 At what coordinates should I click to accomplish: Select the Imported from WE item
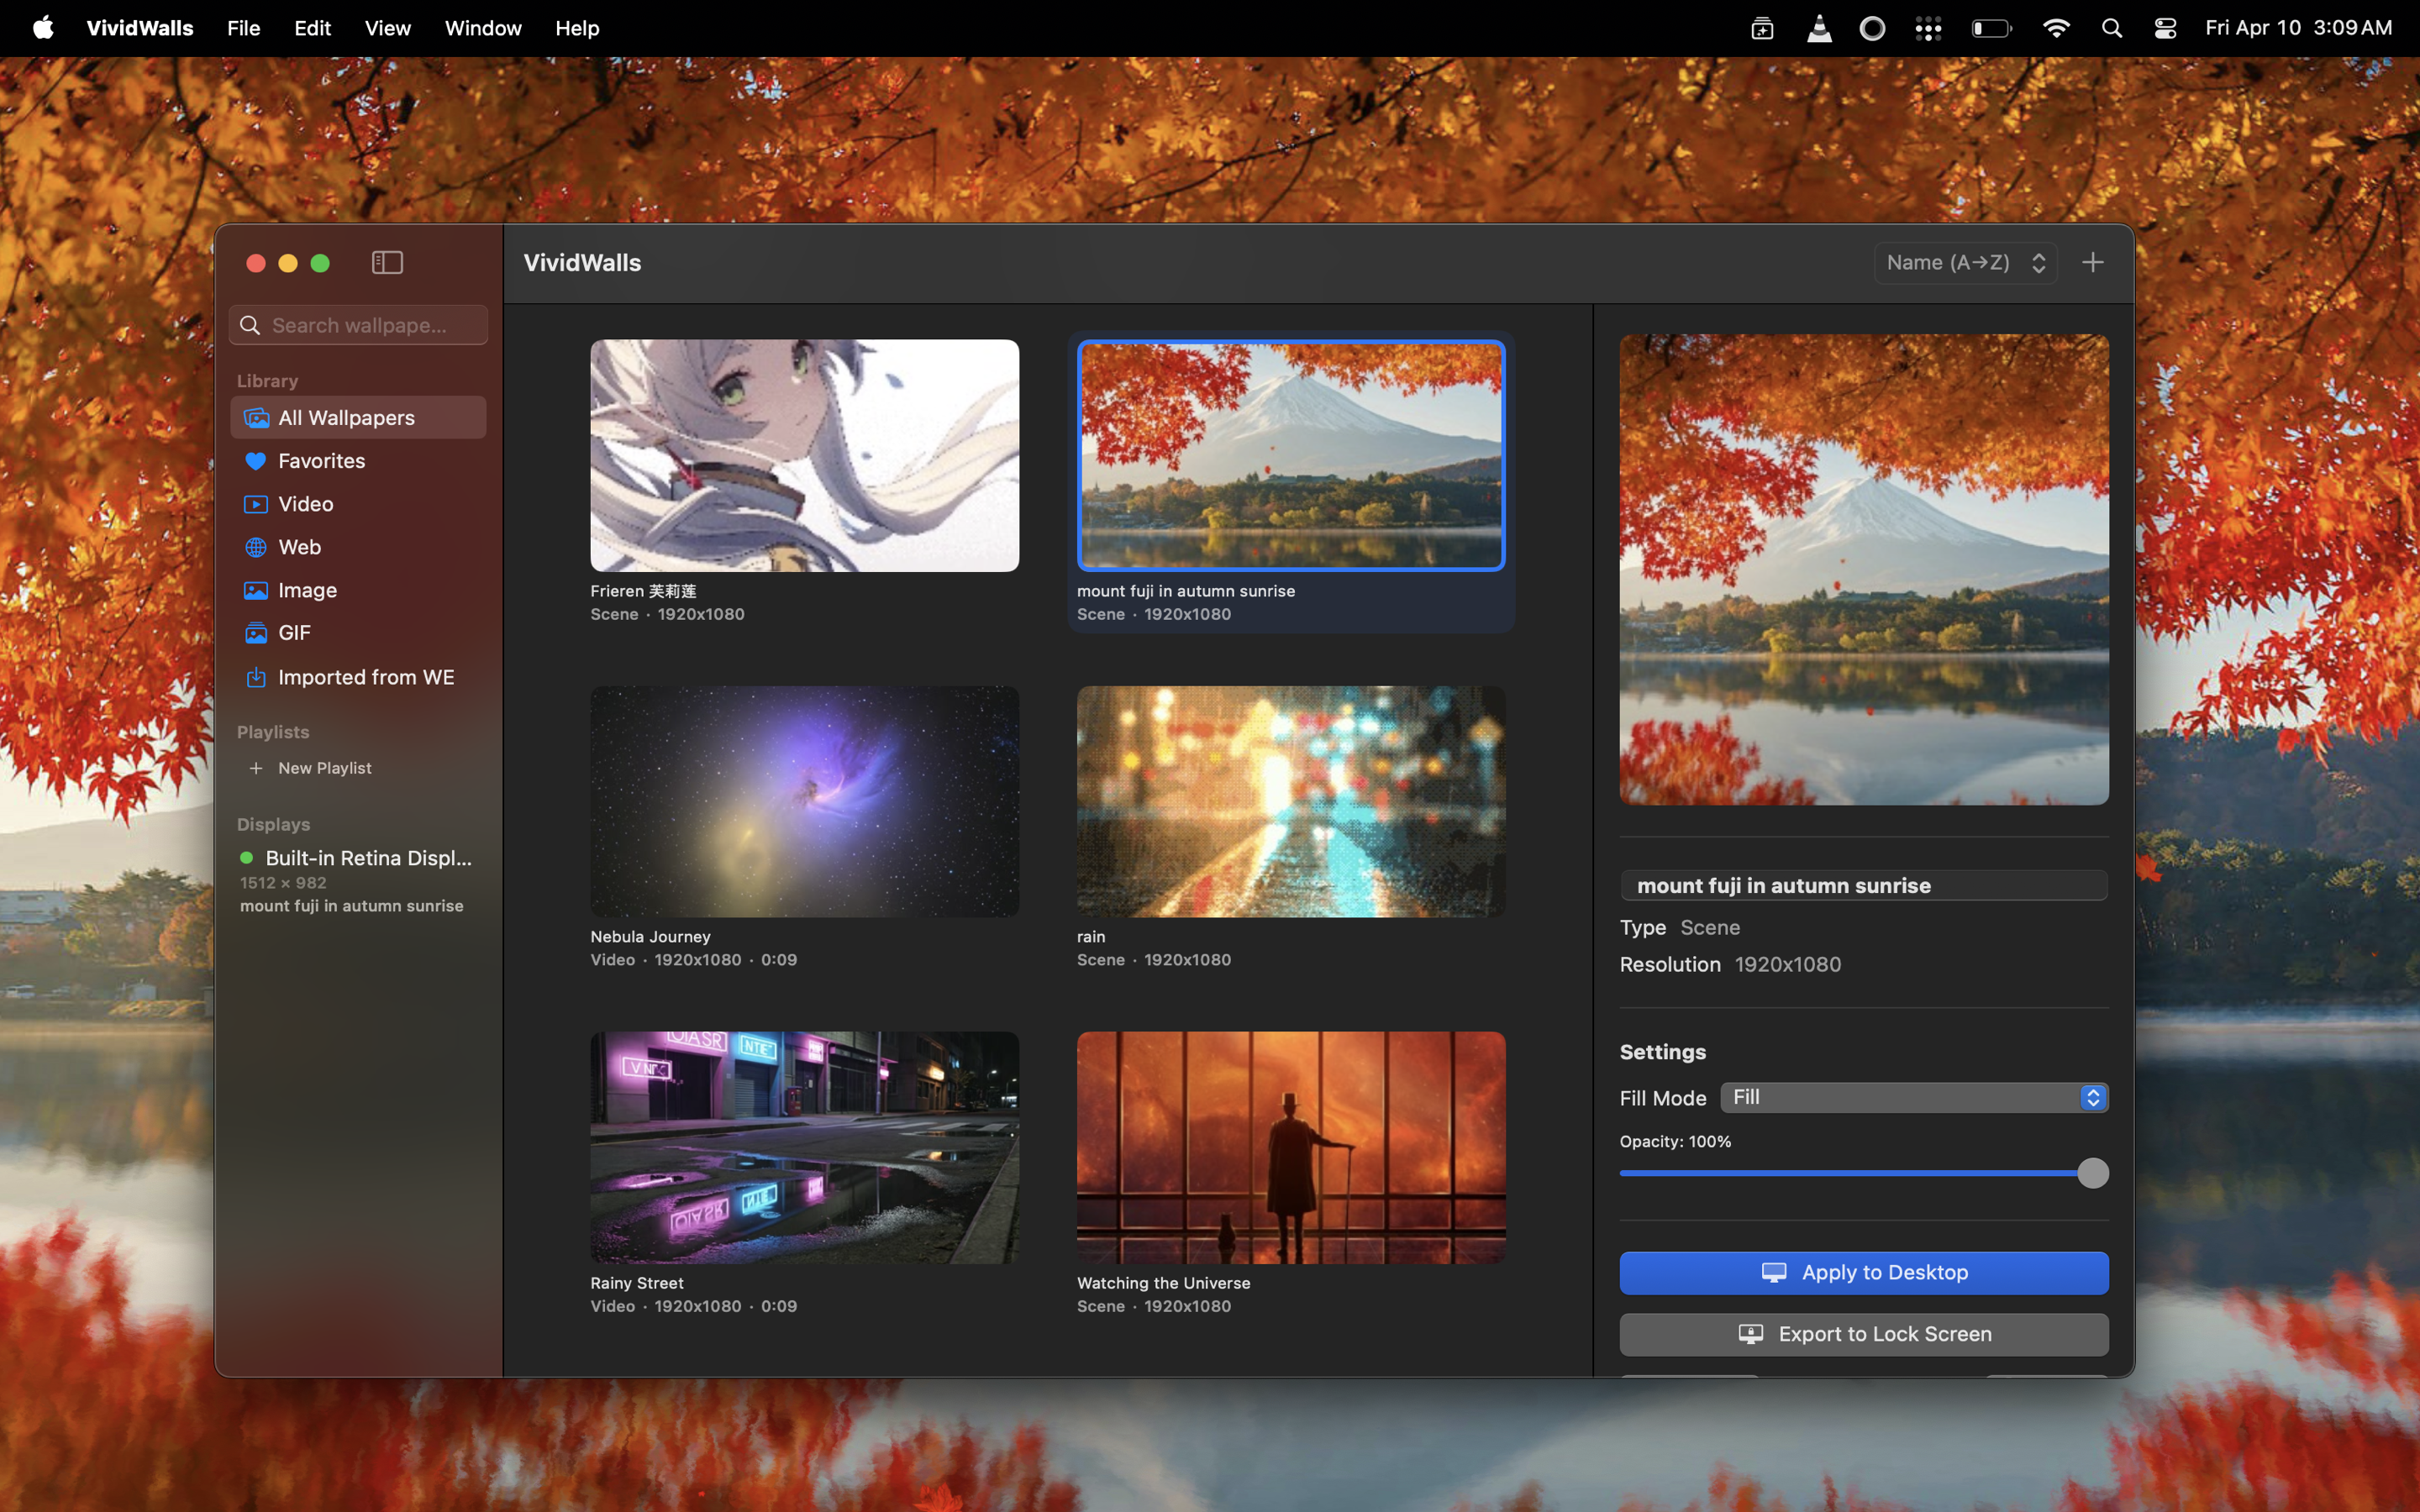pos(358,677)
